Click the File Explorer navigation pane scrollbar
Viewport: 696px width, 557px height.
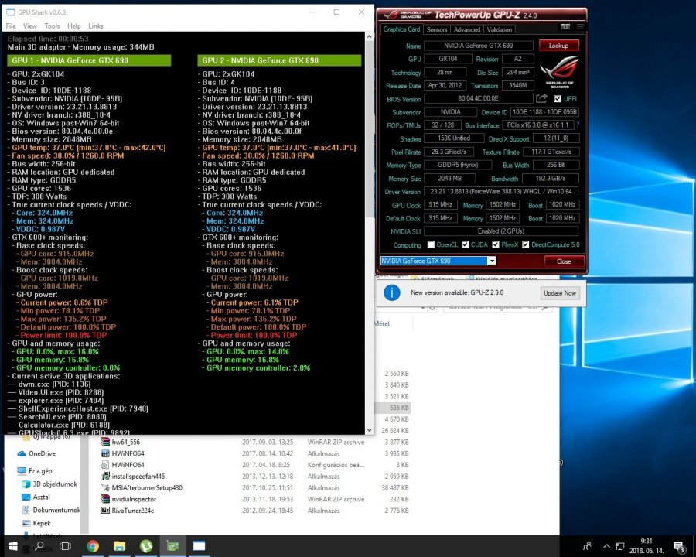click(85, 484)
